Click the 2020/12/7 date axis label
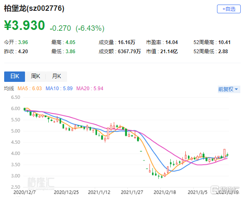The width and height of the screenshot is (242, 197). click(x=25, y=192)
